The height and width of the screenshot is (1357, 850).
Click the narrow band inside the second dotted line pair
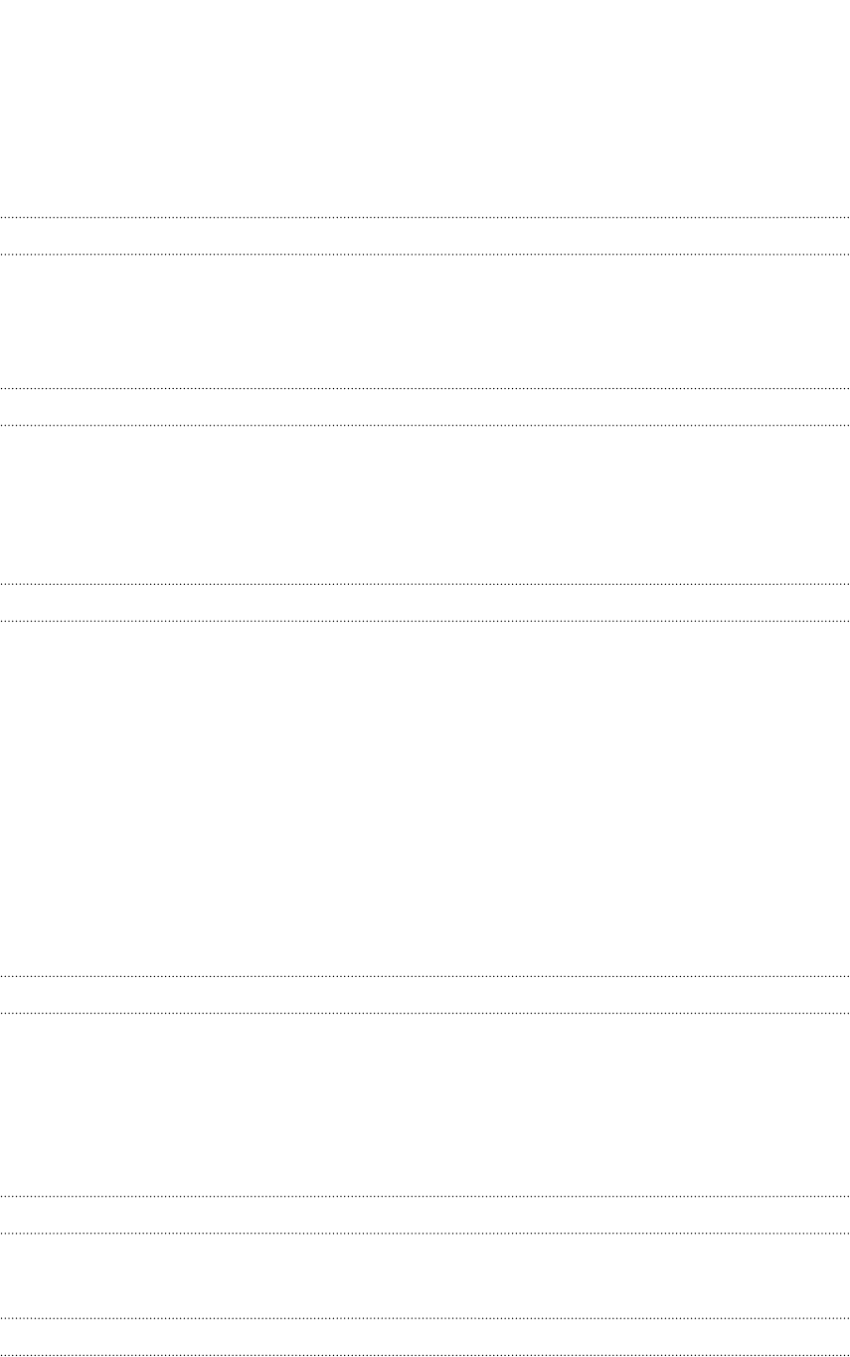425,407
